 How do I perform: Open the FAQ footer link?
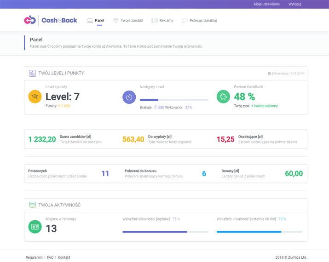(50, 257)
